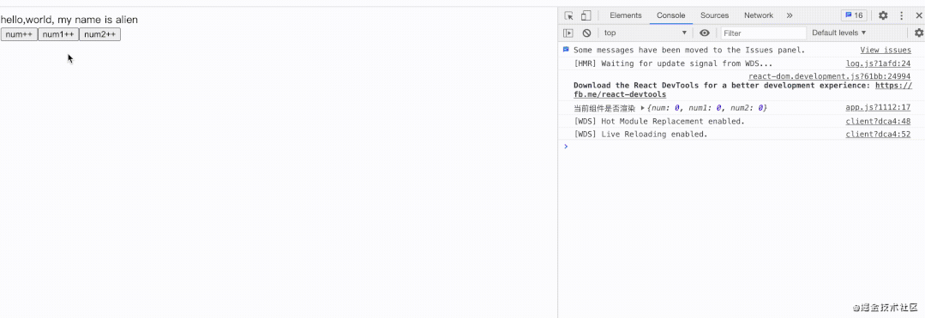Screen dimensions: 925x318
Task: Click 'Some messages have been moved' text
Action: pyautogui.click(x=689, y=51)
